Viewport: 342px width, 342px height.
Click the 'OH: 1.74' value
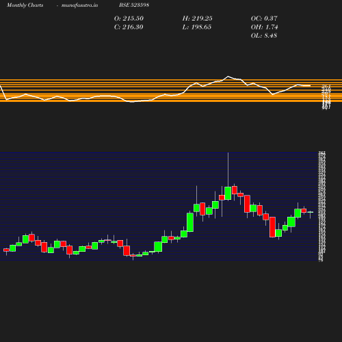coord(265,27)
